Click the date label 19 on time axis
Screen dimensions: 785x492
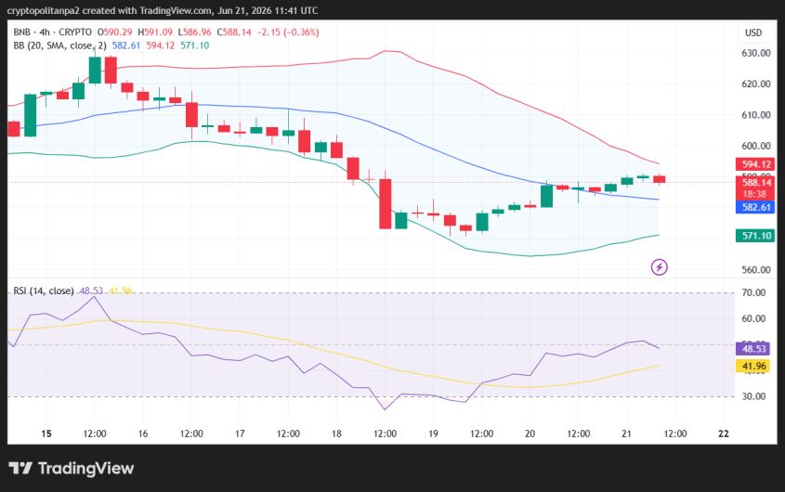click(433, 434)
